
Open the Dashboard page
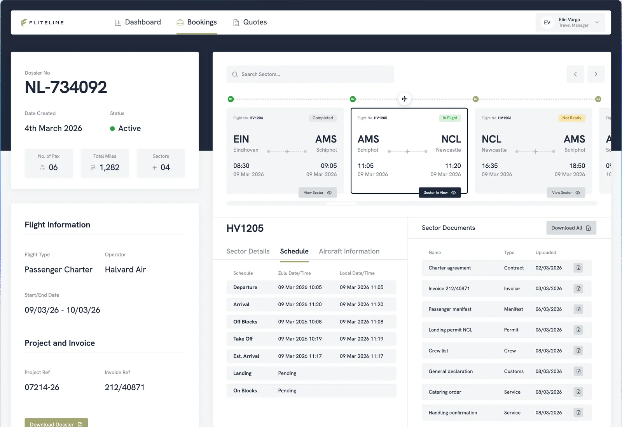coord(138,23)
